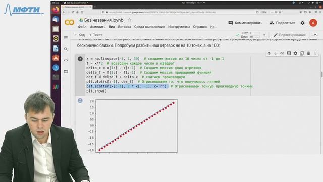Open Terminal from Ubuntu dock
Image resolution: width=323 pixels, height=182 pixels.
[x=56, y=77]
